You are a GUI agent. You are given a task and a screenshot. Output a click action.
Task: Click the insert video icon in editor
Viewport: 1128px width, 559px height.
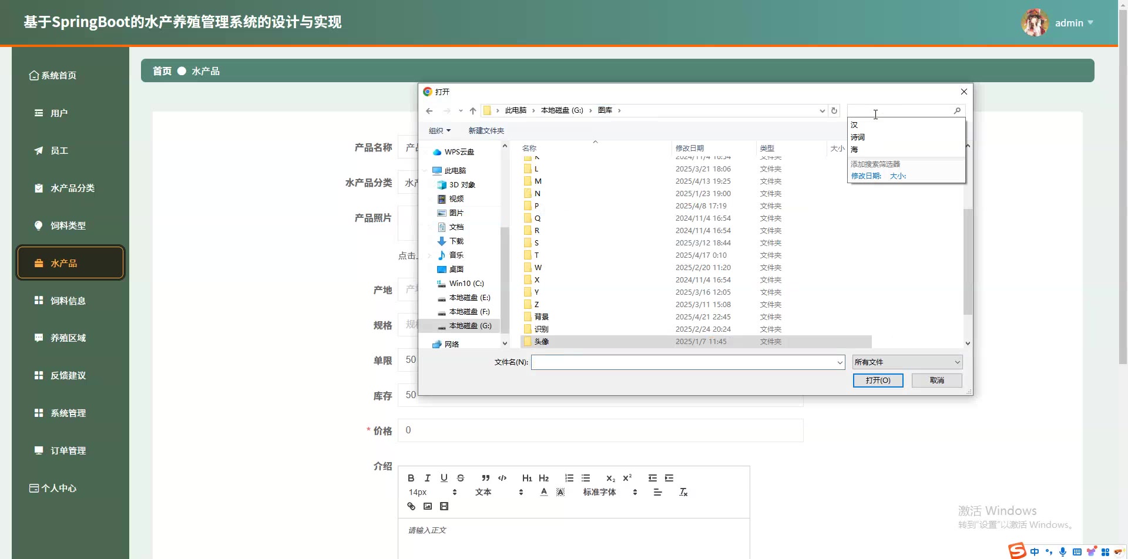coord(444,506)
